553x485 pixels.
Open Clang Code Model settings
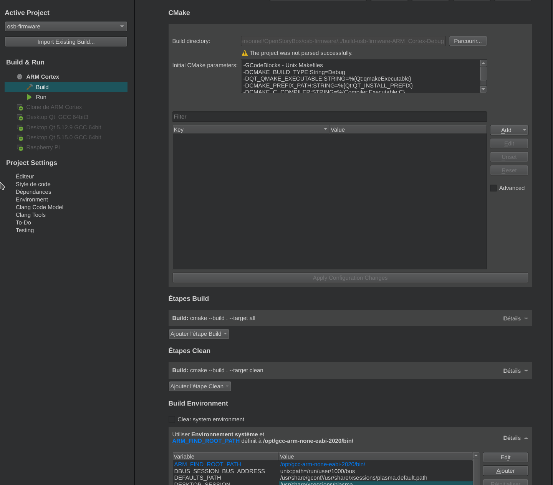(40, 207)
